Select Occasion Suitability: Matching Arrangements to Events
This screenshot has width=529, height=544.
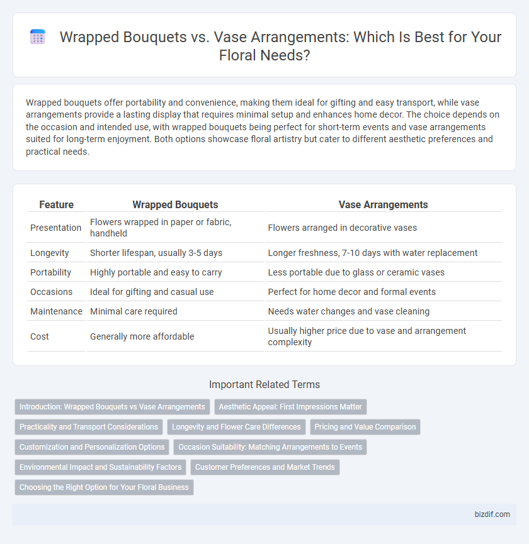coord(270,447)
